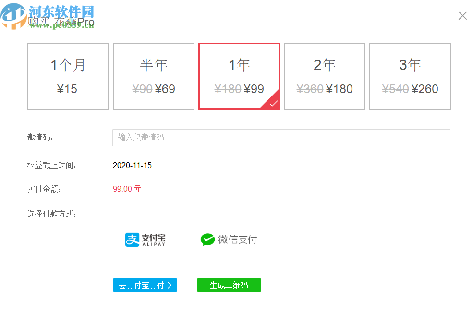This screenshot has height=313, width=473.
Task: Select the Alipay payment option box
Action: coord(145,240)
